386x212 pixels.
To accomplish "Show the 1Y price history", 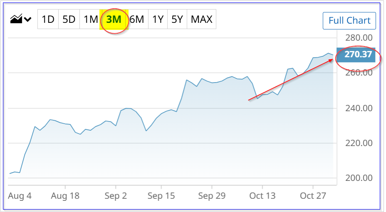I will [158, 19].
